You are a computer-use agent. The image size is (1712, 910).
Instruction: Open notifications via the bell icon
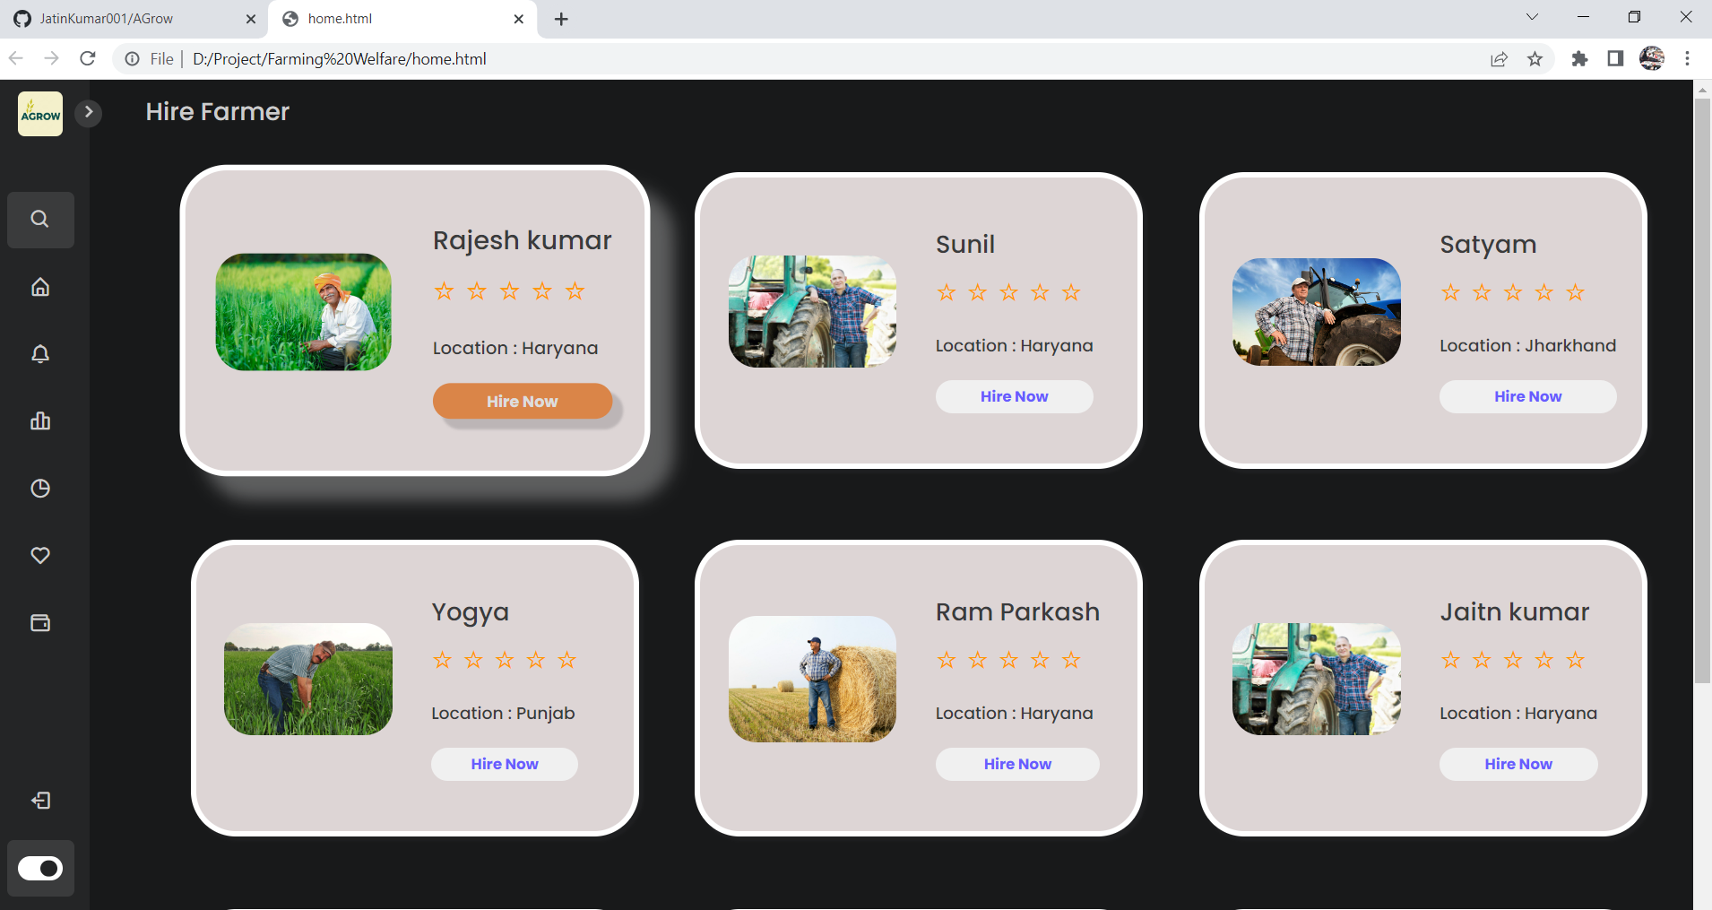(x=40, y=354)
